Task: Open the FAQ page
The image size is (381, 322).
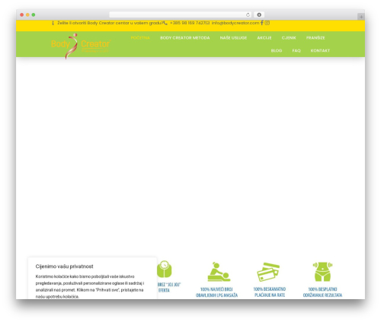Action: click(296, 50)
